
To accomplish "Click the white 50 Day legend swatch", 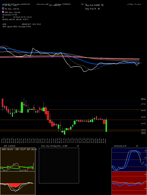I will (x=3, y=9).
